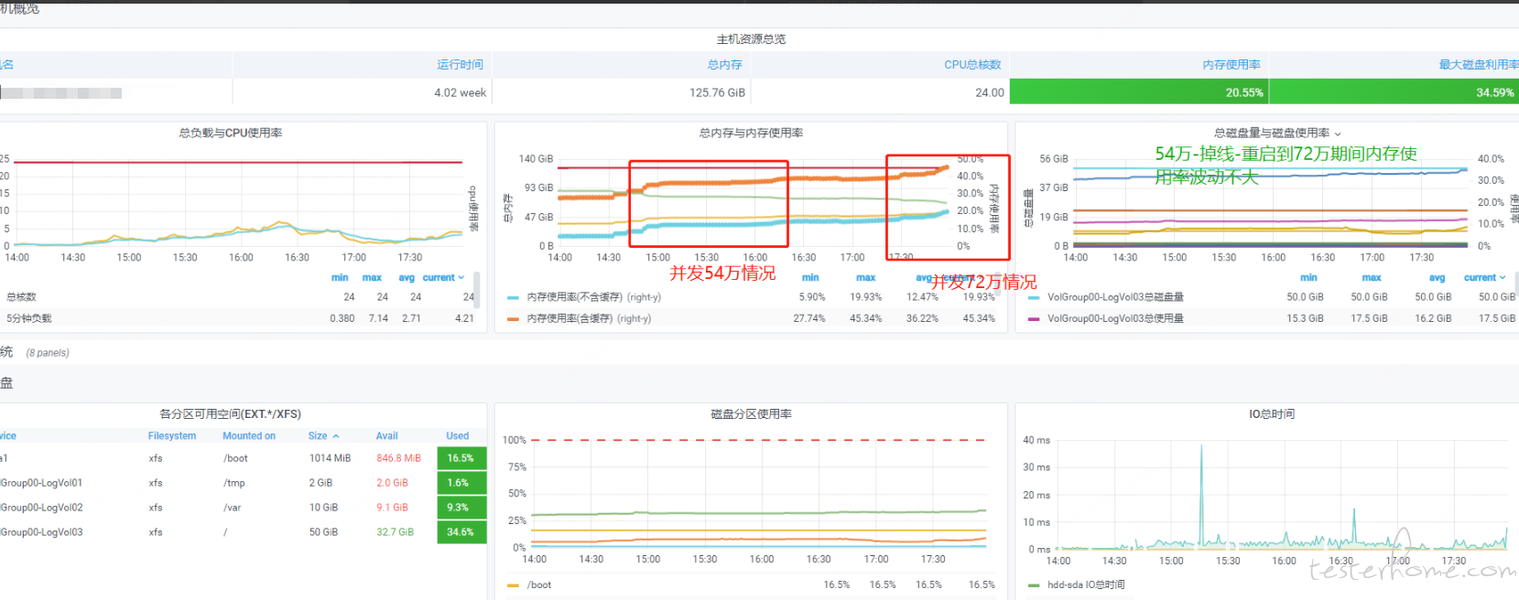The image size is (1519, 600).
Task: Click the green 1.6% used cell
Action: click(461, 483)
